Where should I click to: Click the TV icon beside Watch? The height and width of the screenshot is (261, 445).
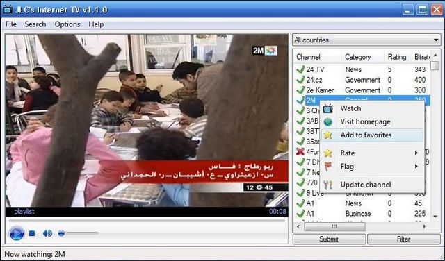click(327, 108)
